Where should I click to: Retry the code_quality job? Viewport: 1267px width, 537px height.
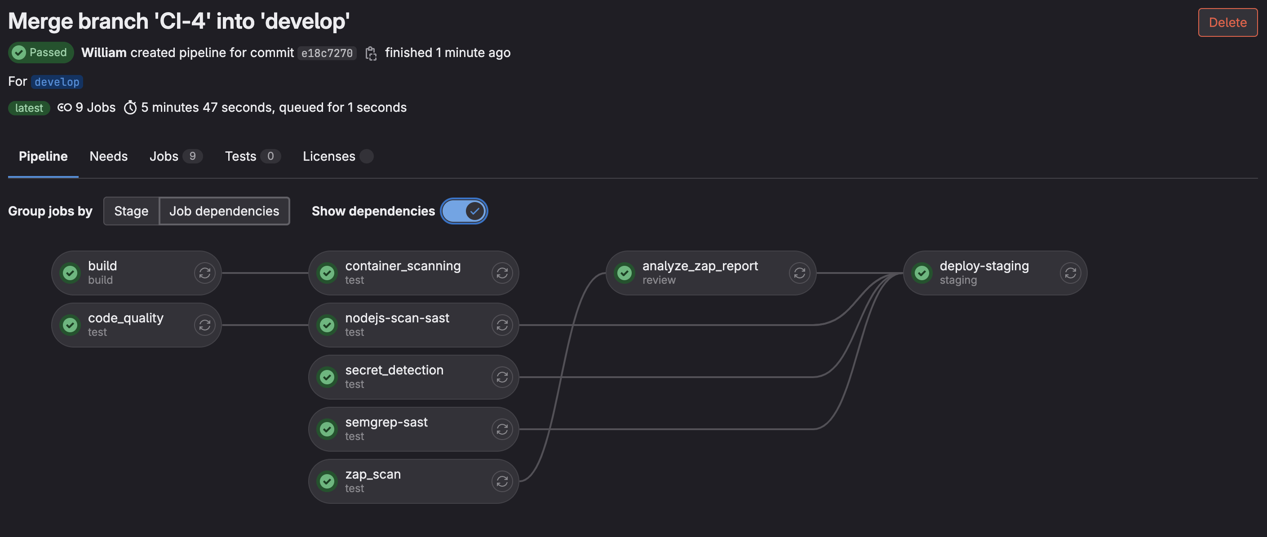(x=204, y=325)
